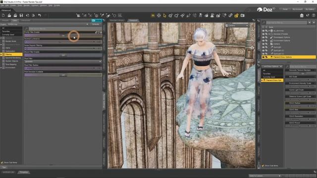This screenshot has height=178, width=317.
Task: Toggle visibility eye for Camera node
Action: 263,44
